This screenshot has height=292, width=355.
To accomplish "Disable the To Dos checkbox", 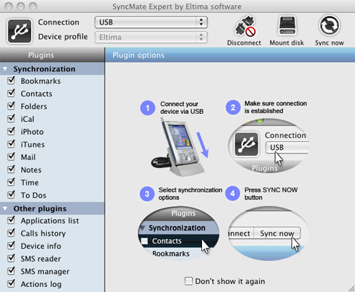I will pos(11,195).
